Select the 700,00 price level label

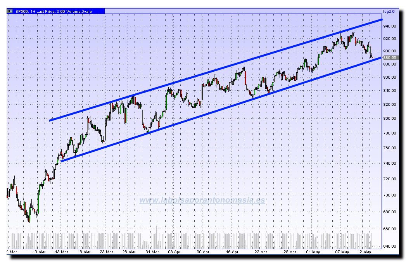[389, 195]
